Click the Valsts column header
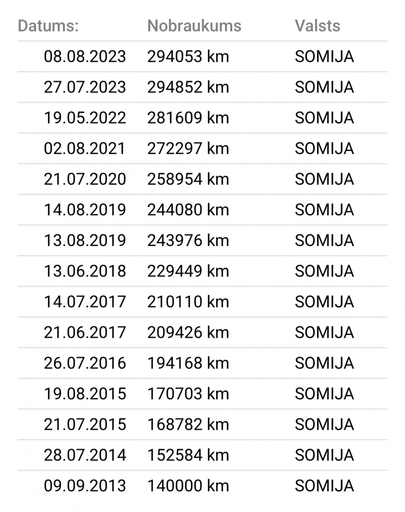The width and height of the screenshot is (405, 512). click(x=318, y=26)
